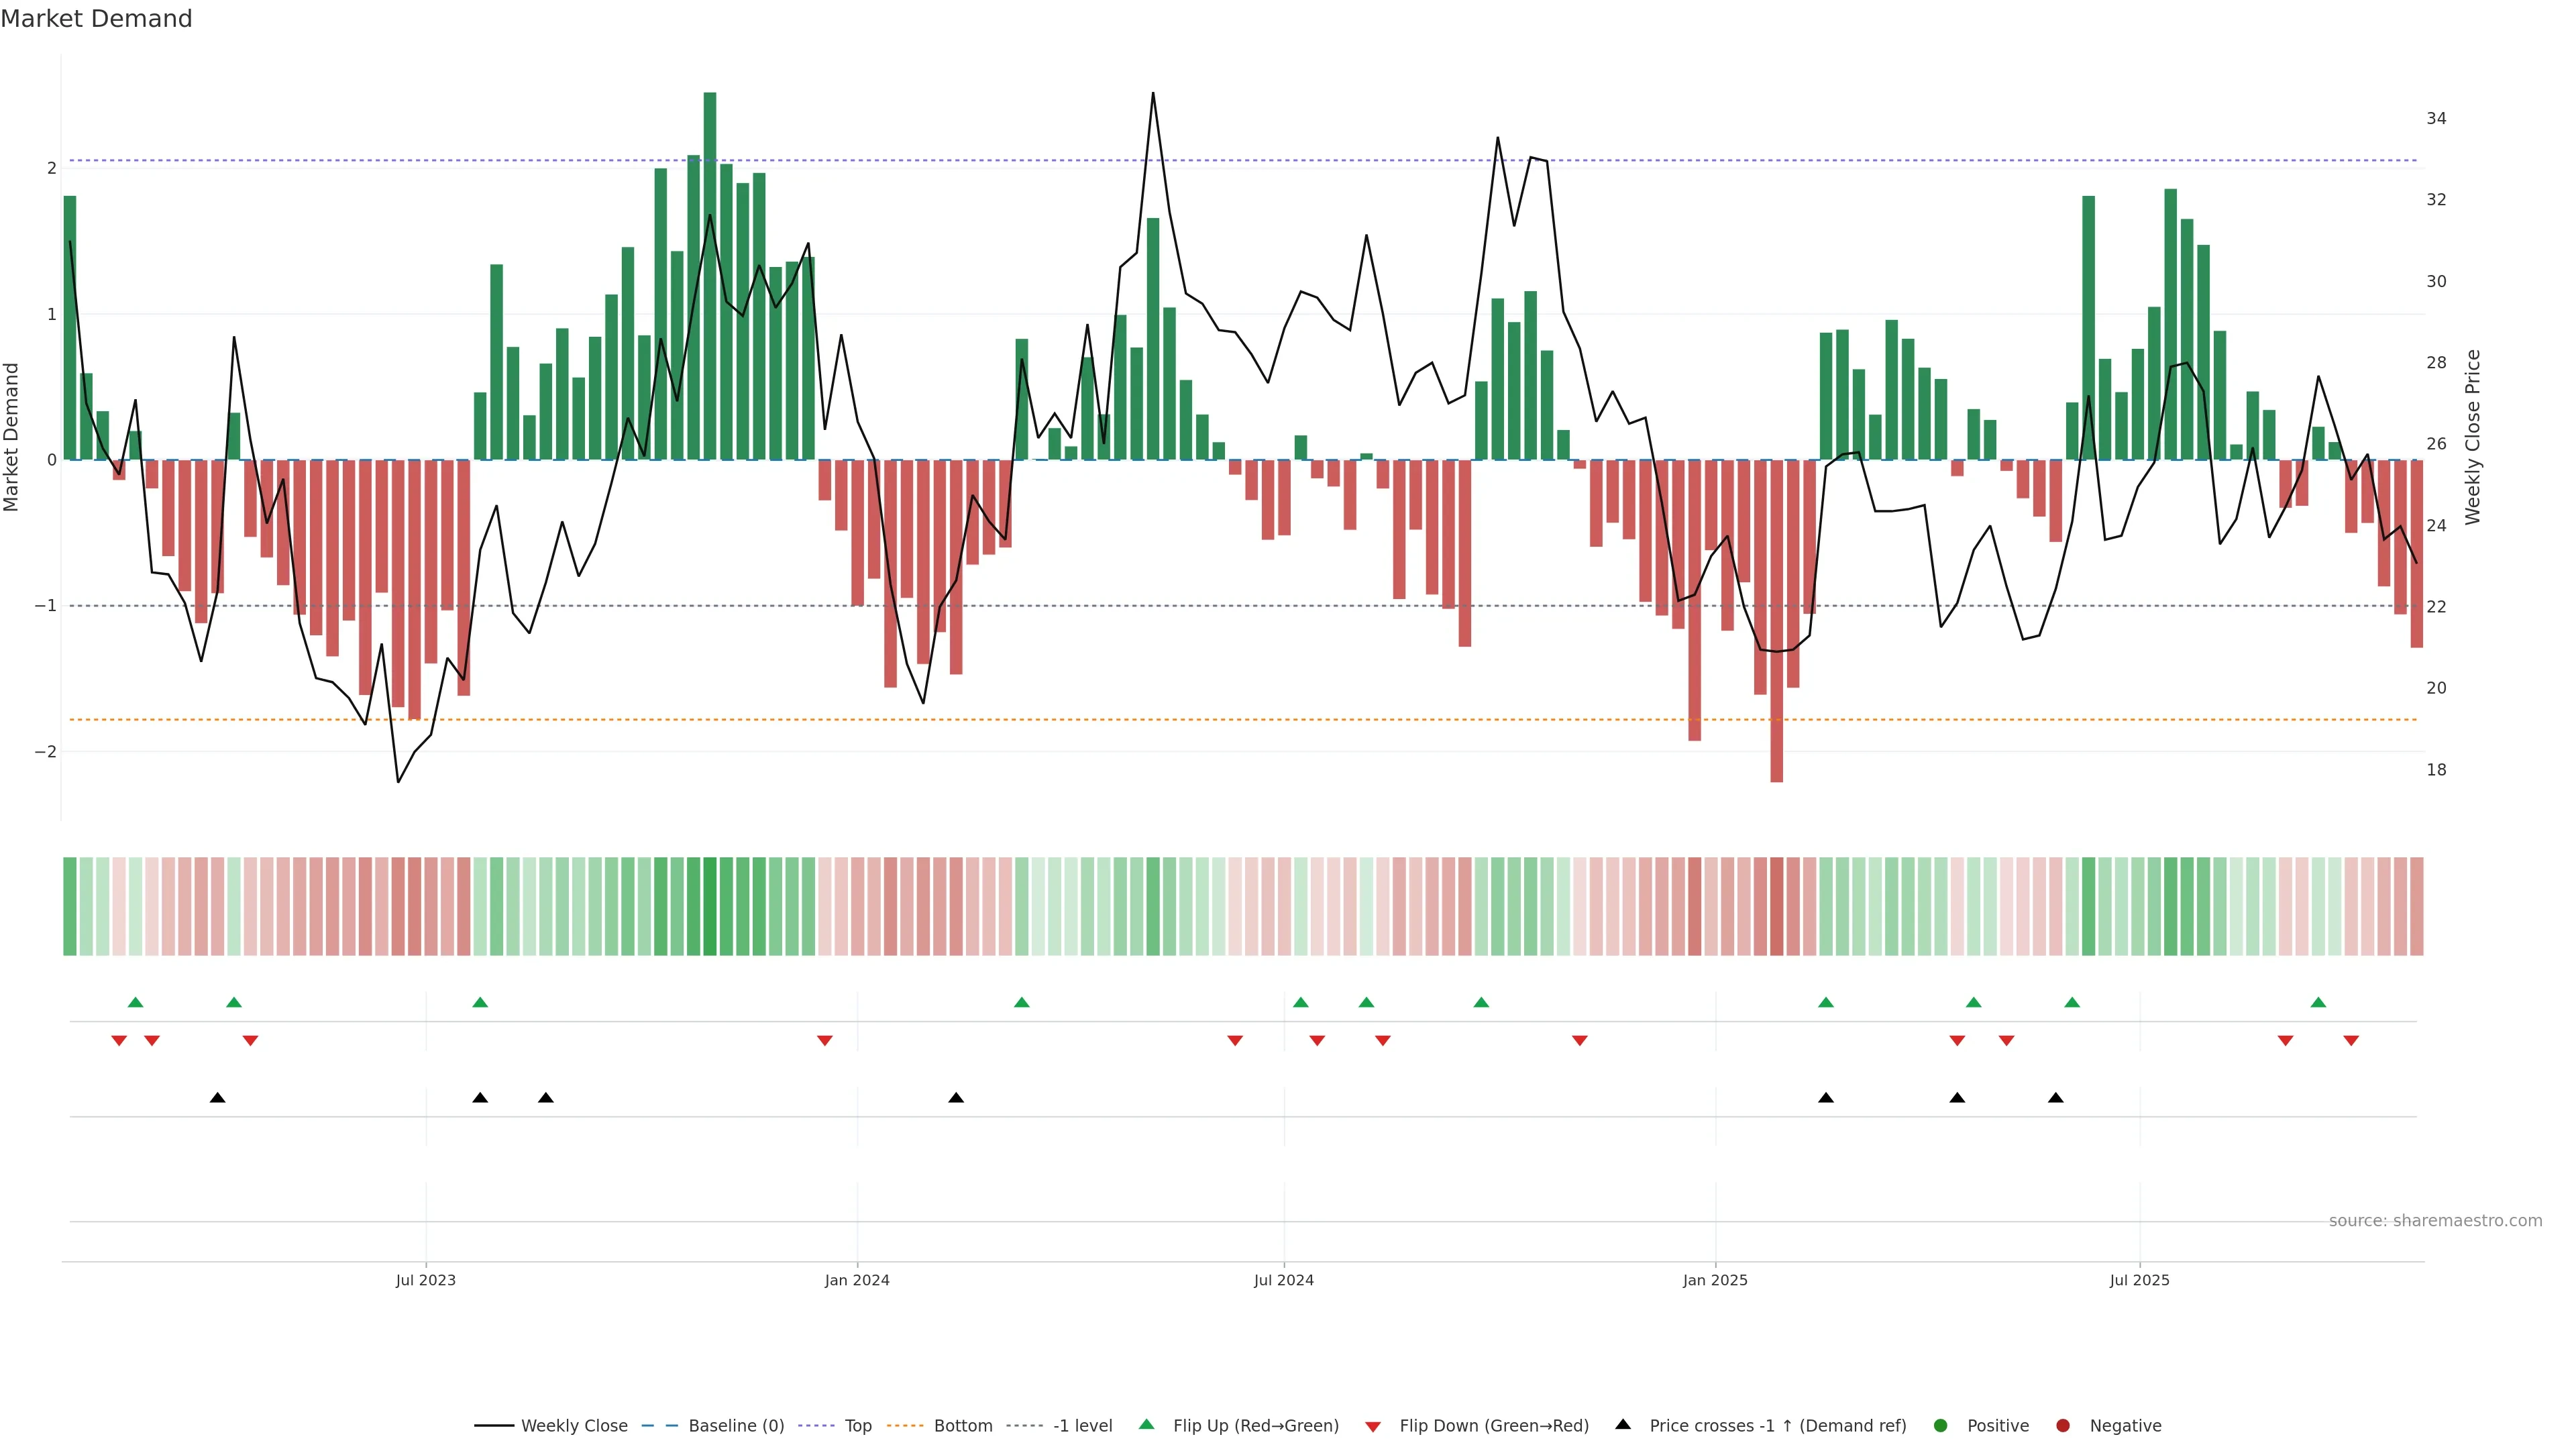Click the leftmost green flip-up triangle marker

(135, 1002)
